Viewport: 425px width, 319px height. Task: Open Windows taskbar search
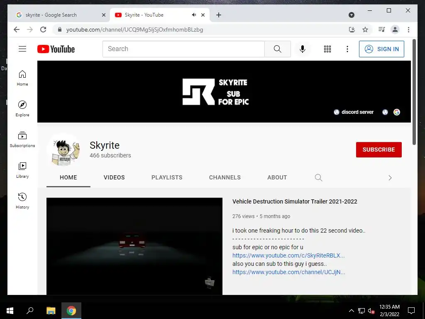coord(30,311)
